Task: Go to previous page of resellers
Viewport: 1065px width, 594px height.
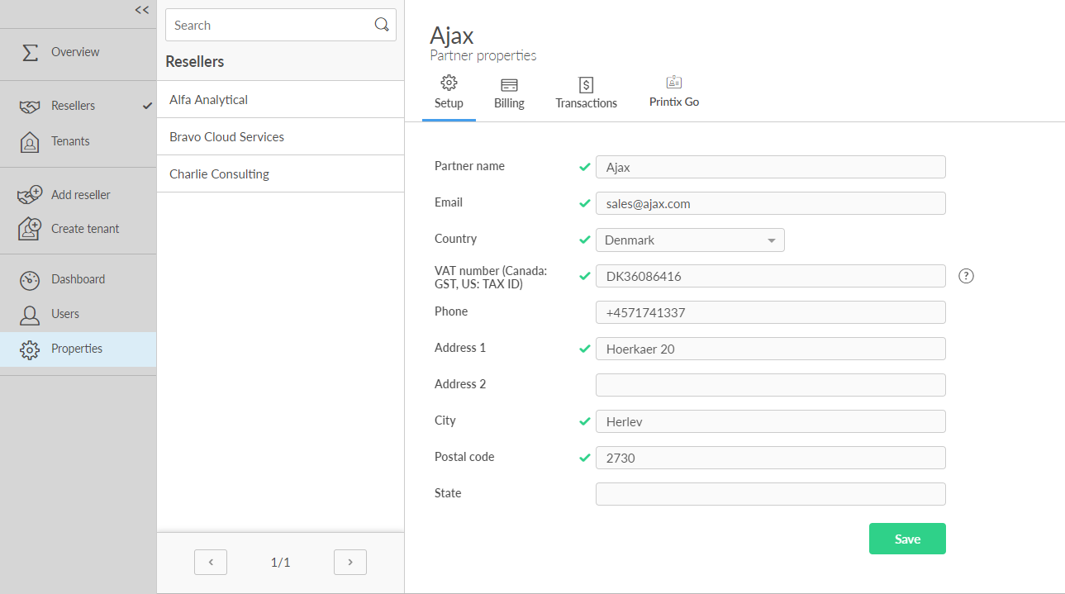Action: [x=211, y=562]
